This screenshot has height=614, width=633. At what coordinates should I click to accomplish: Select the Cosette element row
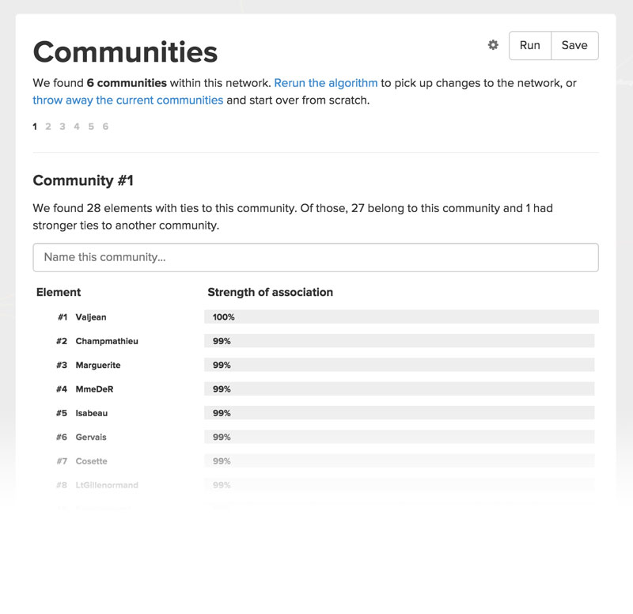90,461
